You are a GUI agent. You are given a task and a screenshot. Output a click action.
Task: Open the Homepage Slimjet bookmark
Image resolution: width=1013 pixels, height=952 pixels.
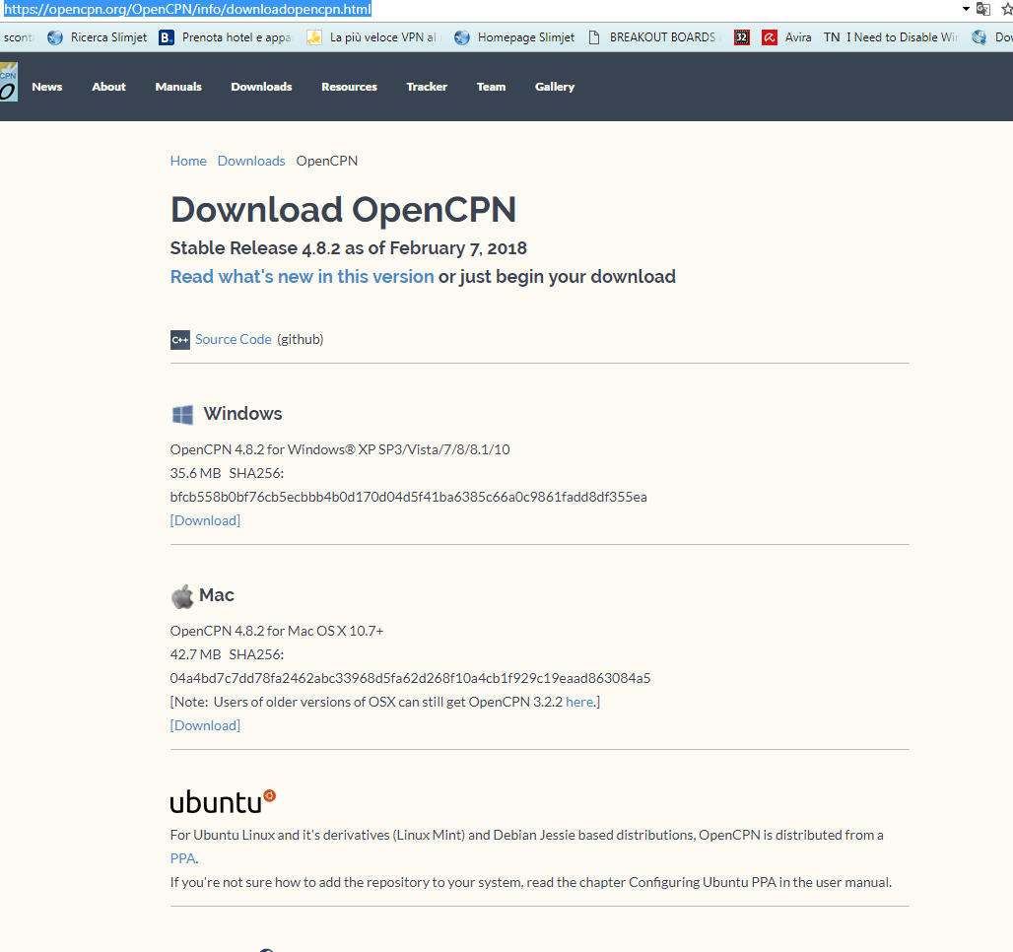point(514,37)
